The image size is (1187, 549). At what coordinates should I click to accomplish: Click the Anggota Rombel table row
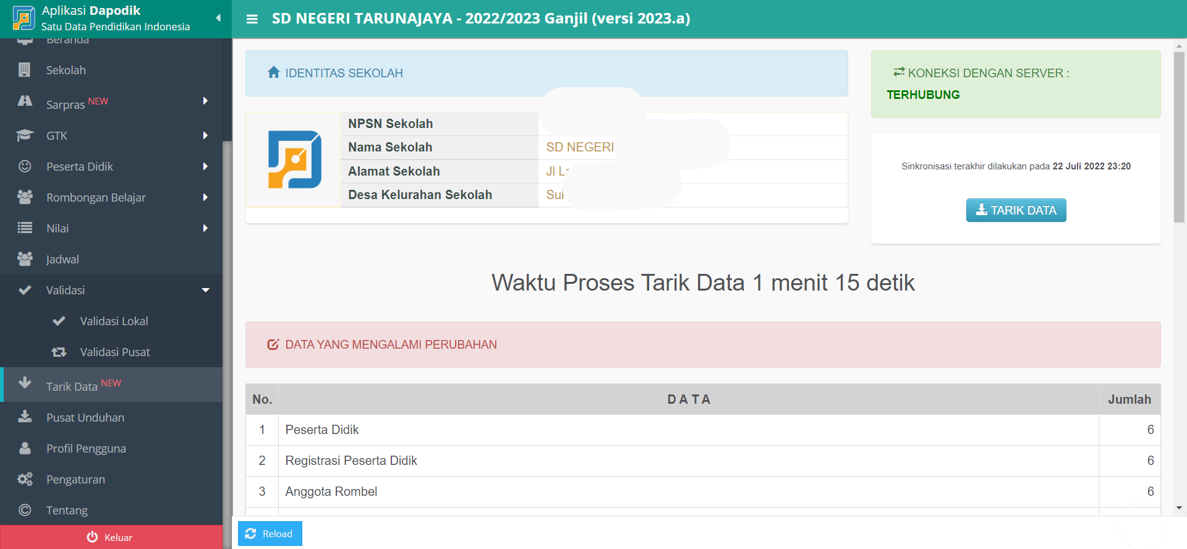click(703, 492)
